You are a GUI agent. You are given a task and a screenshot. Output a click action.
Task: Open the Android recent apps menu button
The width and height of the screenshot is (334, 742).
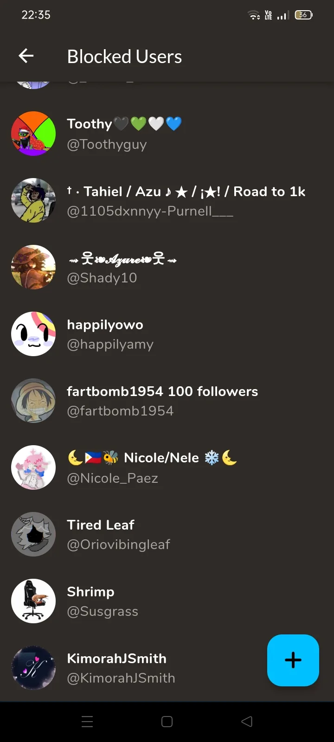pos(87,722)
